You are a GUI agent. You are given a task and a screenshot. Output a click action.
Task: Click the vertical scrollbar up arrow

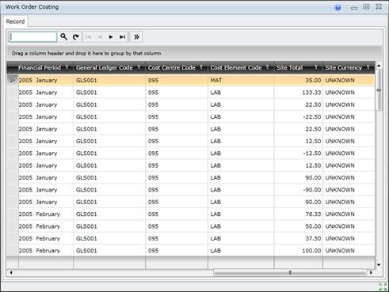(x=379, y=66)
